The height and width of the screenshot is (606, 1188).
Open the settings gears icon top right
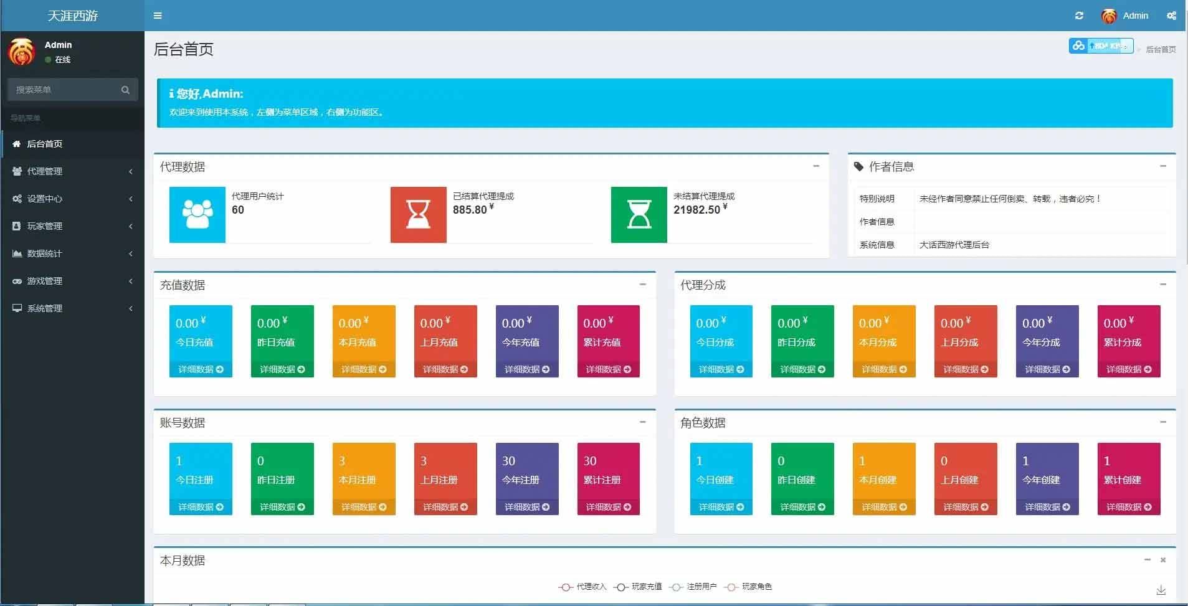pos(1171,16)
